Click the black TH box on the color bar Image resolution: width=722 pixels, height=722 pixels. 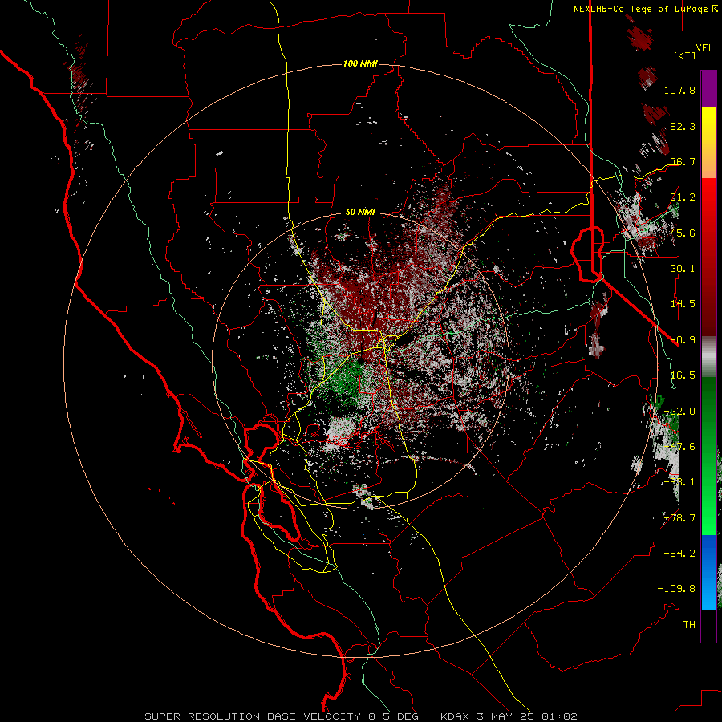[x=708, y=625]
